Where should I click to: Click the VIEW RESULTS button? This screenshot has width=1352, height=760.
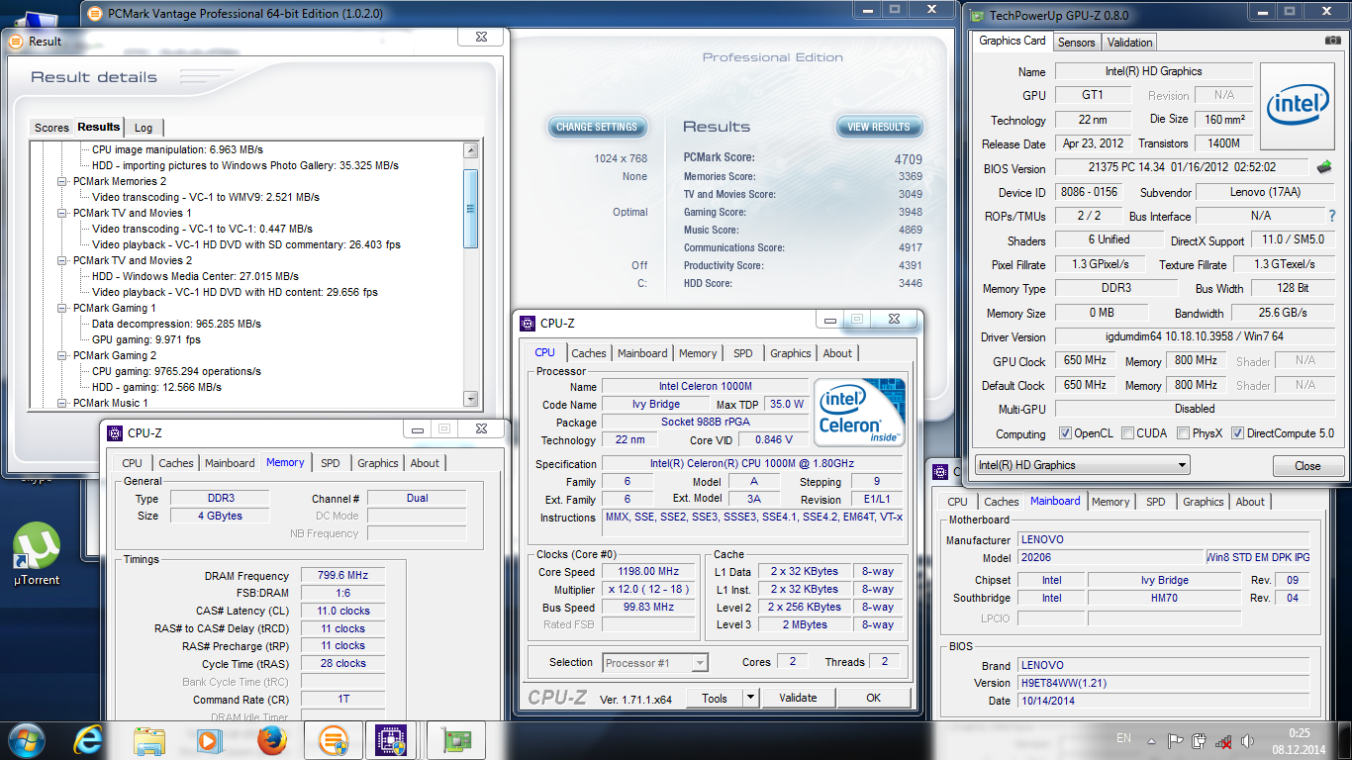tap(879, 127)
